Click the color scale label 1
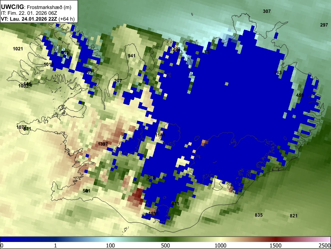This screenshot has height=249, width=331. (x=55, y=245)
